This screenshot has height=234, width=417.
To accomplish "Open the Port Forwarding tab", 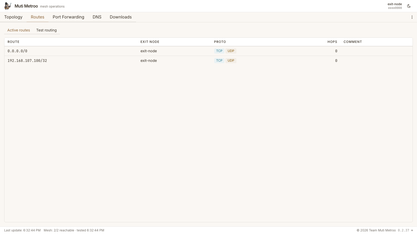I will tap(68, 17).
